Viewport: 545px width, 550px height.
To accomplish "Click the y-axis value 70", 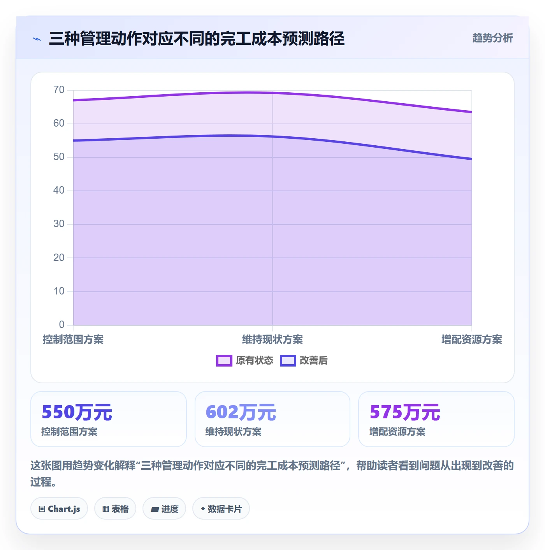I will (x=59, y=90).
